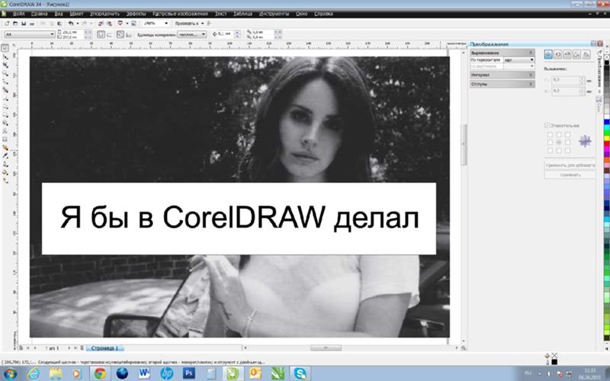Open the units of measurement dropdown

192,34
